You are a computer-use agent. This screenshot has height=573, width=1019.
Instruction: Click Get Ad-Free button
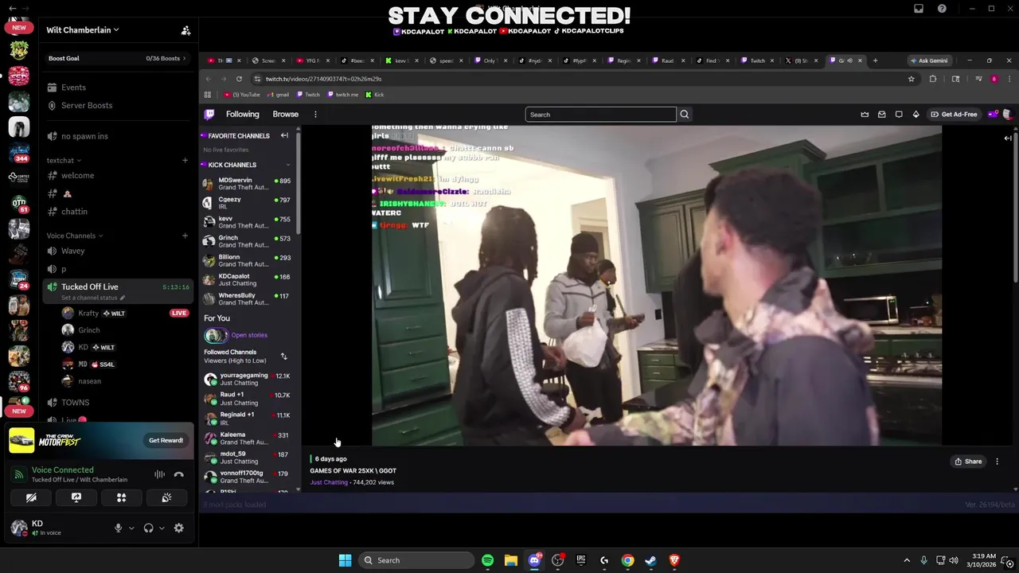(954, 115)
